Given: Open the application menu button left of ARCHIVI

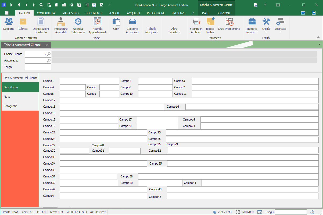Looking at the screenshot, I should tap(8, 13).
